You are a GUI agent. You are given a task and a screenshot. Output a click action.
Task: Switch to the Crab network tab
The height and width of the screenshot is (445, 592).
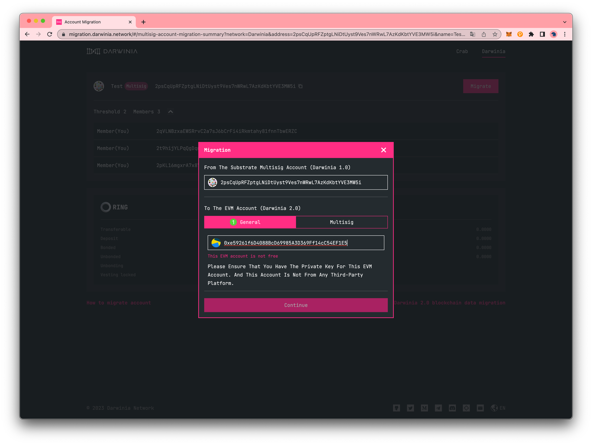[462, 51]
